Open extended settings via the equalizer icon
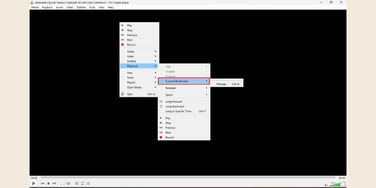This screenshot has width=376, height=188. pos(68,183)
